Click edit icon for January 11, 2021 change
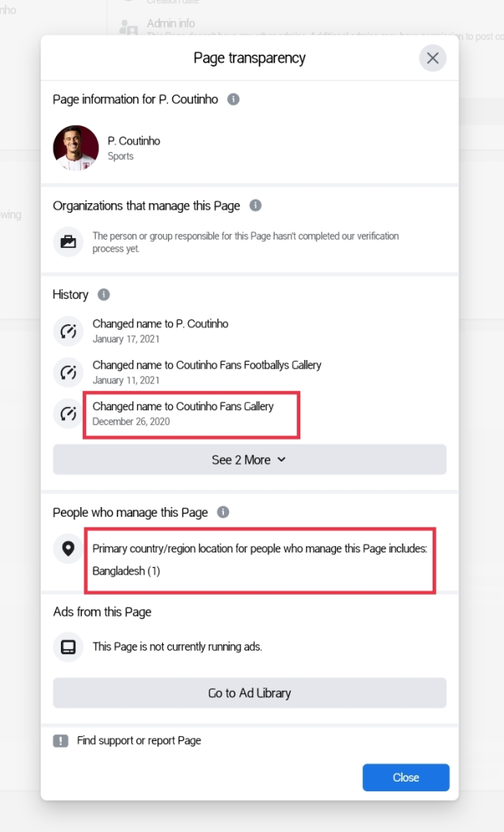 (68, 372)
